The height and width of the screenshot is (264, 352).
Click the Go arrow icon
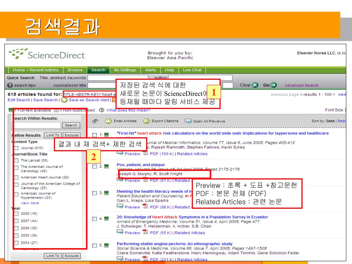(273, 85)
